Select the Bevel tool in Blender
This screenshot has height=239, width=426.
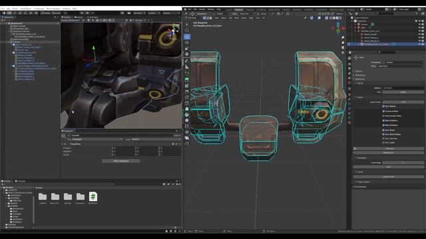(x=187, y=92)
